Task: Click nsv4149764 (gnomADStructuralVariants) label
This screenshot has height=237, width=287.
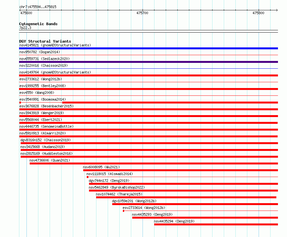Action: tap(55, 72)
